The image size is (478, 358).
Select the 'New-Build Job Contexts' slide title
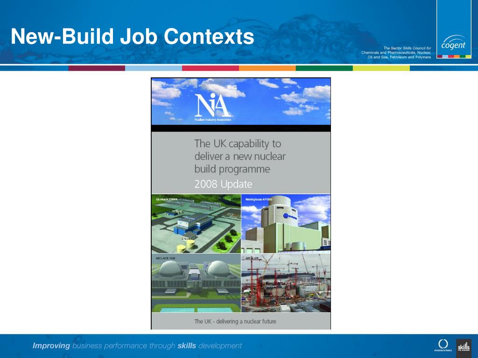point(132,36)
